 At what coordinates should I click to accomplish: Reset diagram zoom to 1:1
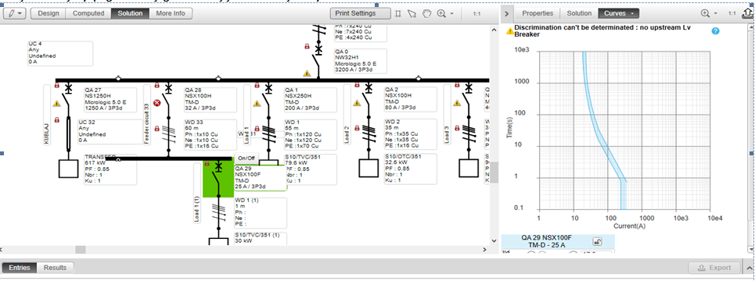coord(476,14)
